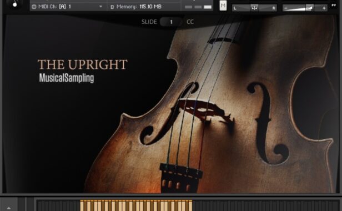Click the instrument note icon
Image resolution: width=342 pixels, height=211 pixels.
click(x=15, y=4)
